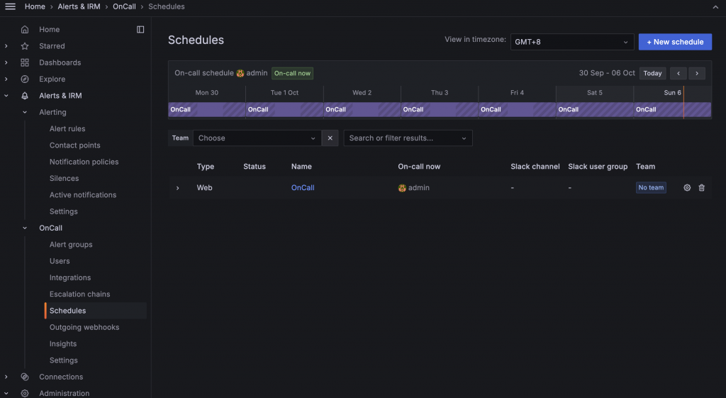Image resolution: width=726 pixels, height=398 pixels.
Task: Click the No team badge
Action: [651, 187]
